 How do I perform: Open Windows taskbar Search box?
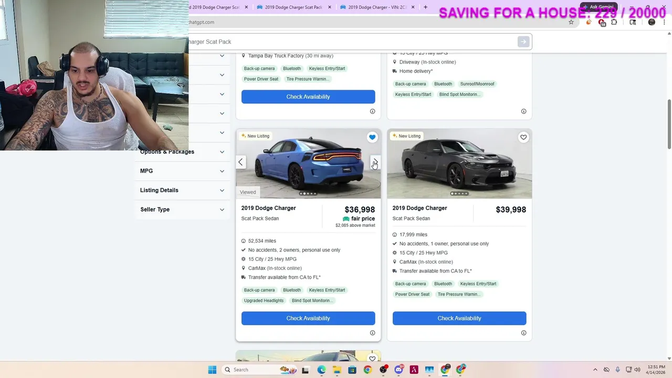(260, 370)
